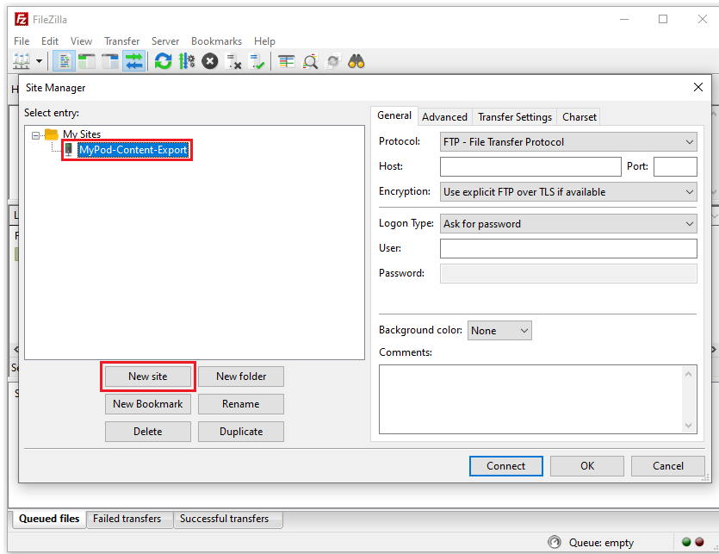Collapse the My Sites tree node
The height and width of the screenshot is (554, 719).
coord(36,135)
